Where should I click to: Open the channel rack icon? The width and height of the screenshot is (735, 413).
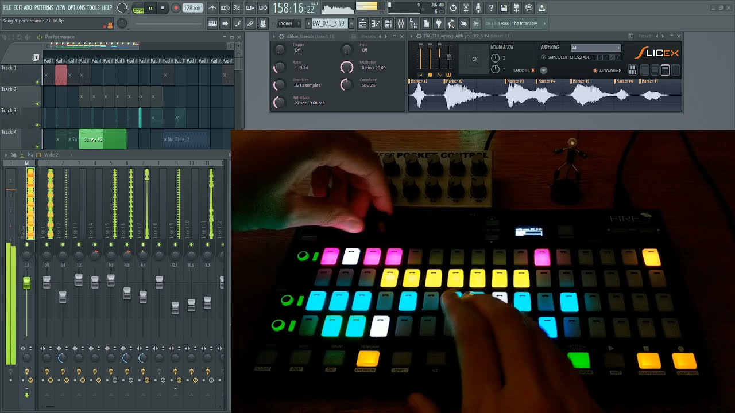[388, 24]
